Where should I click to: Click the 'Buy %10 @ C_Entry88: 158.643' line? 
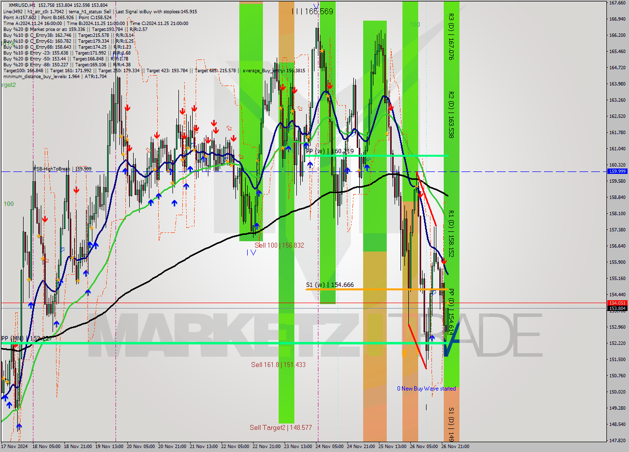(x=67, y=47)
